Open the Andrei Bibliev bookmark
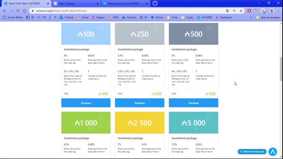The width and height of the screenshot is (283, 159). tap(13, 17)
